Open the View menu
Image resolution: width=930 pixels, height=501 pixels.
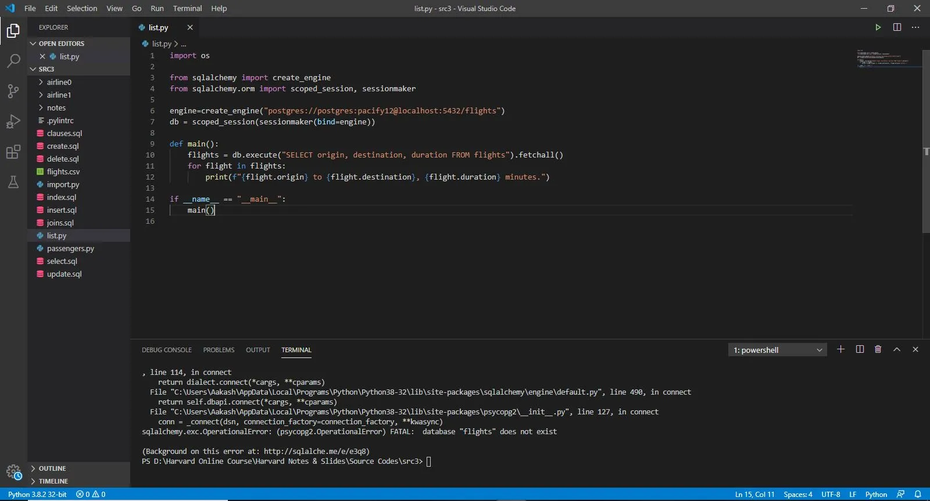115,8
